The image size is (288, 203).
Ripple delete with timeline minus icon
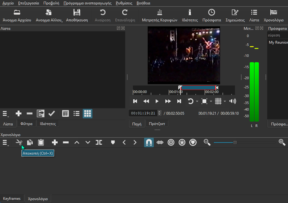coord(66,142)
